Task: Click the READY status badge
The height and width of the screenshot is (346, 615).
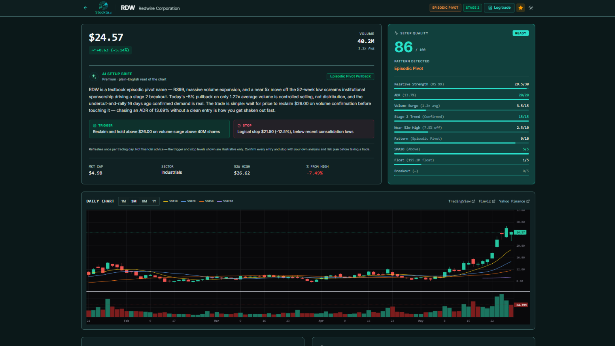Action: (x=521, y=33)
